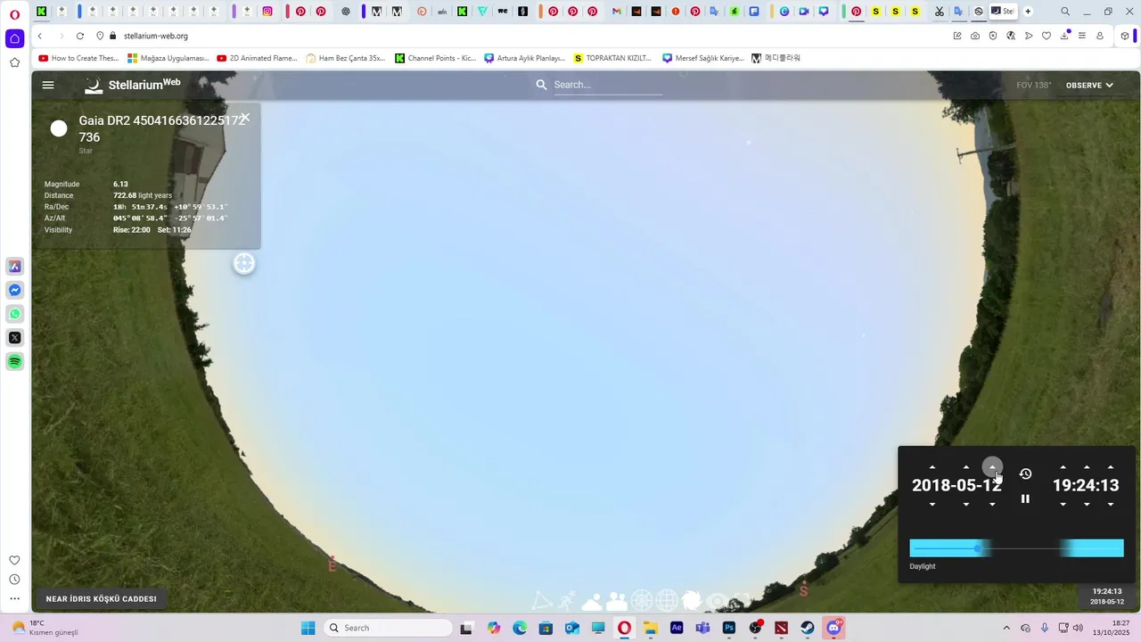The image size is (1141, 642).
Task: Decrease the minutes in time picker
Action: pyautogui.click(x=1087, y=504)
